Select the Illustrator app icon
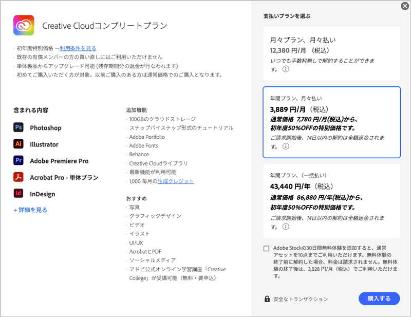Screen dimensions: 411x317 [17, 144]
